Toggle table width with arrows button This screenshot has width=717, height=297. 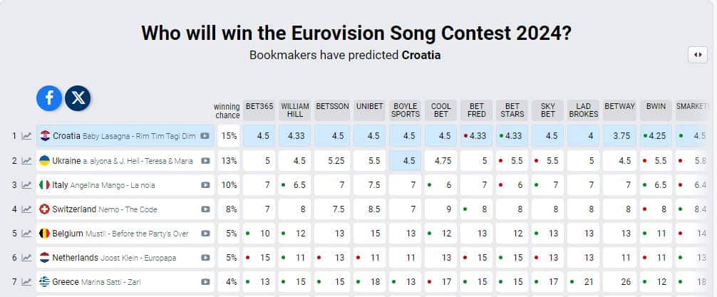(x=698, y=55)
